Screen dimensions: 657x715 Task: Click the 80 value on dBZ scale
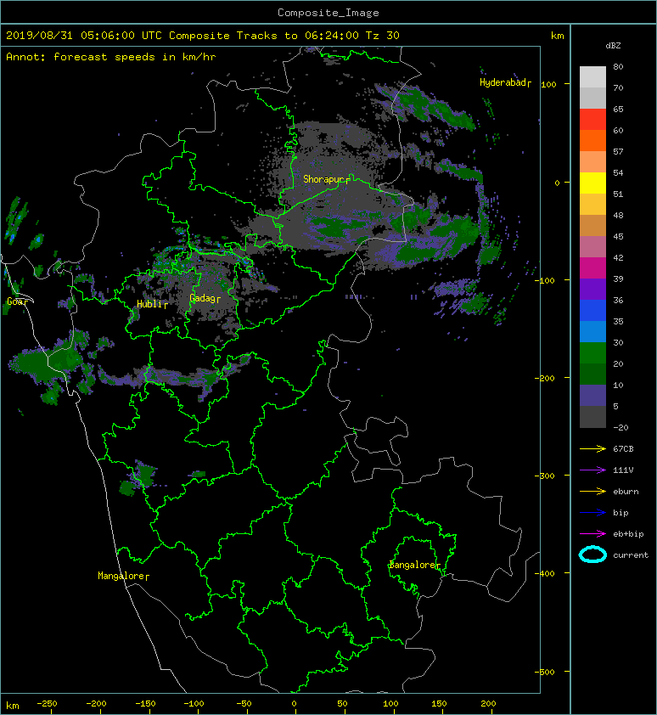[x=618, y=66]
